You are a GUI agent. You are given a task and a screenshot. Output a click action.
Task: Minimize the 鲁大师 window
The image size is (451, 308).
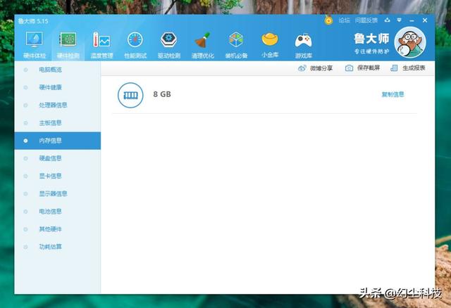[x=412, y=20]
